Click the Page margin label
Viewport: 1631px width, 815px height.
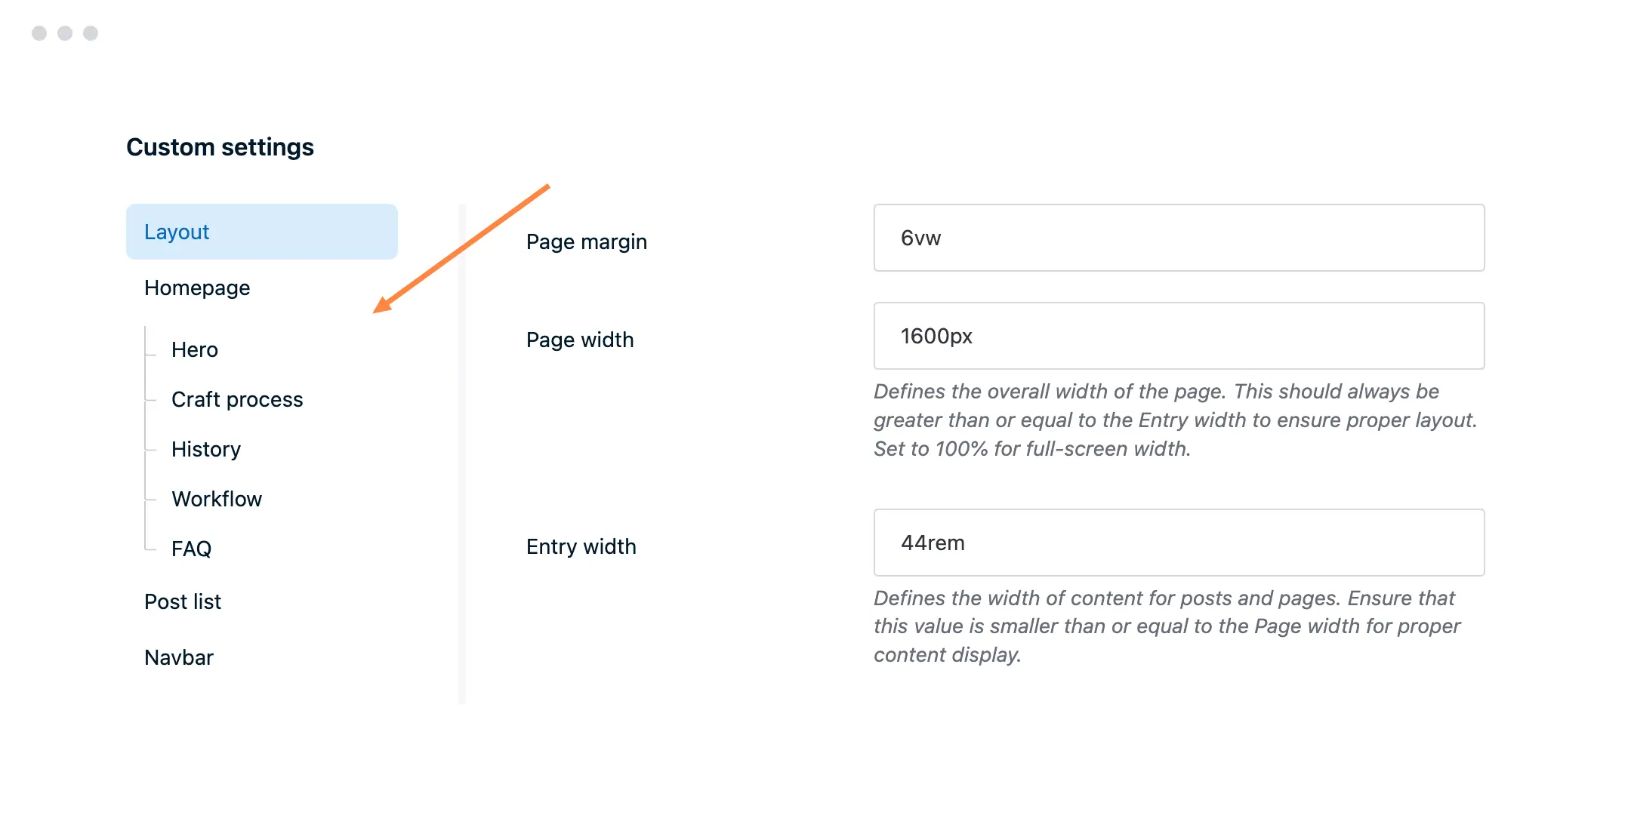pos(586,241)
